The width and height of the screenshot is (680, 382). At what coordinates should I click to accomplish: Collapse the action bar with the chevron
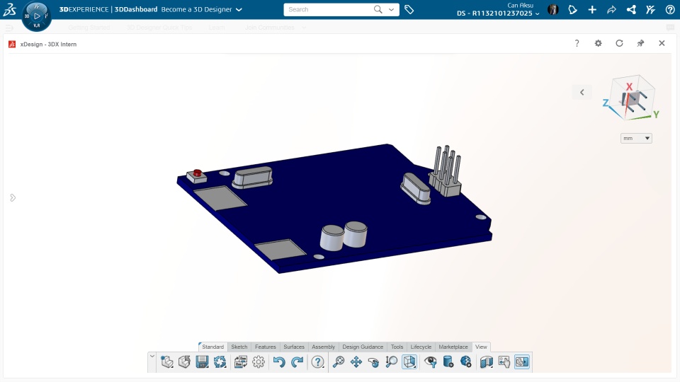click(152, 357)
